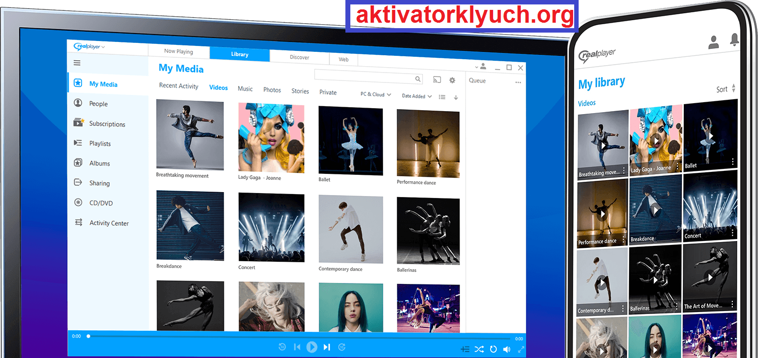Viewport: 758px width, 358px height.
Task: Click the Subscriptions sidebar icon
Action: pyautogui.click(x=79, y=122)
